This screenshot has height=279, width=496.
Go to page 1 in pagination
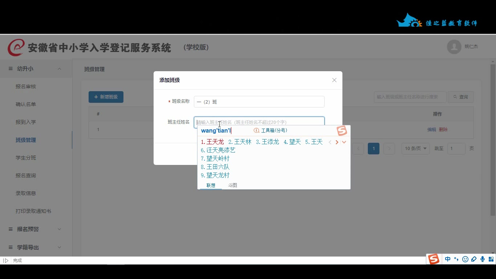pyautogui.click(x=374, y=148)
